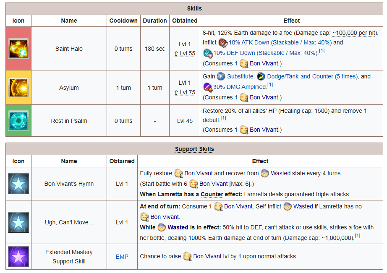
Task: Click the Bon Vivant icon after 'Consume 1'
Action: click(x=218, y=207)
